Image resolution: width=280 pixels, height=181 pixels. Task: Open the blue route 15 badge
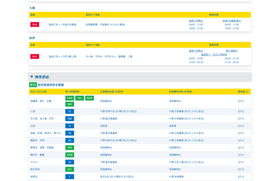point(70,111)
